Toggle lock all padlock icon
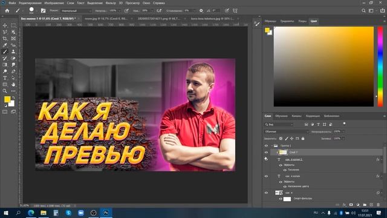 (x=303, y=139)
